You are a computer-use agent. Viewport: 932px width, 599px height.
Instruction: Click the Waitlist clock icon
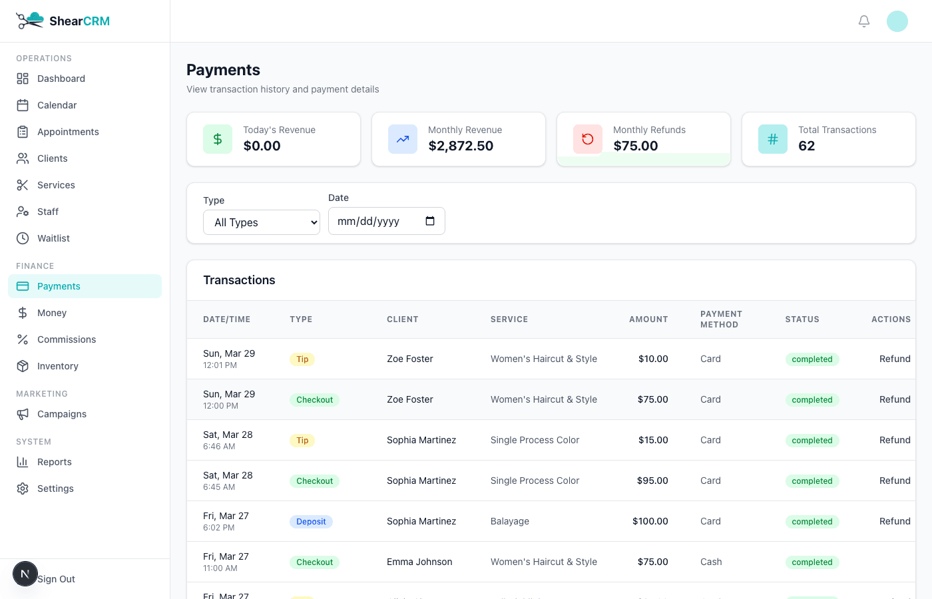tap(23, 238)
